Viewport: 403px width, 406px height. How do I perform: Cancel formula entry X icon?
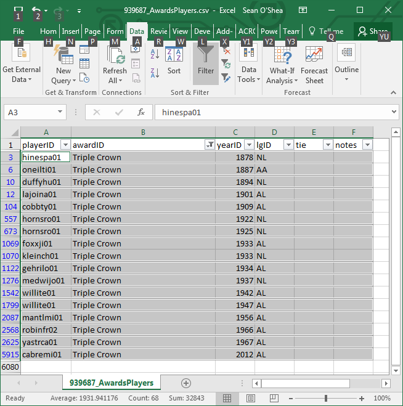[96, 112]
